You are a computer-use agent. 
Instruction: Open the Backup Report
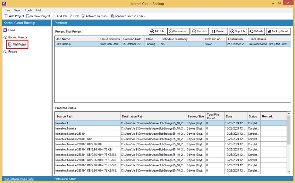click(278, 31)
